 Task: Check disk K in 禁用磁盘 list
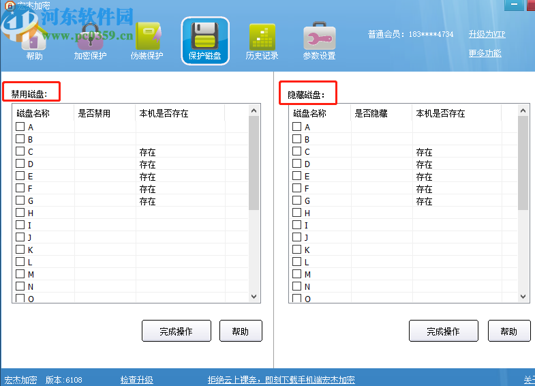[20, 250]
